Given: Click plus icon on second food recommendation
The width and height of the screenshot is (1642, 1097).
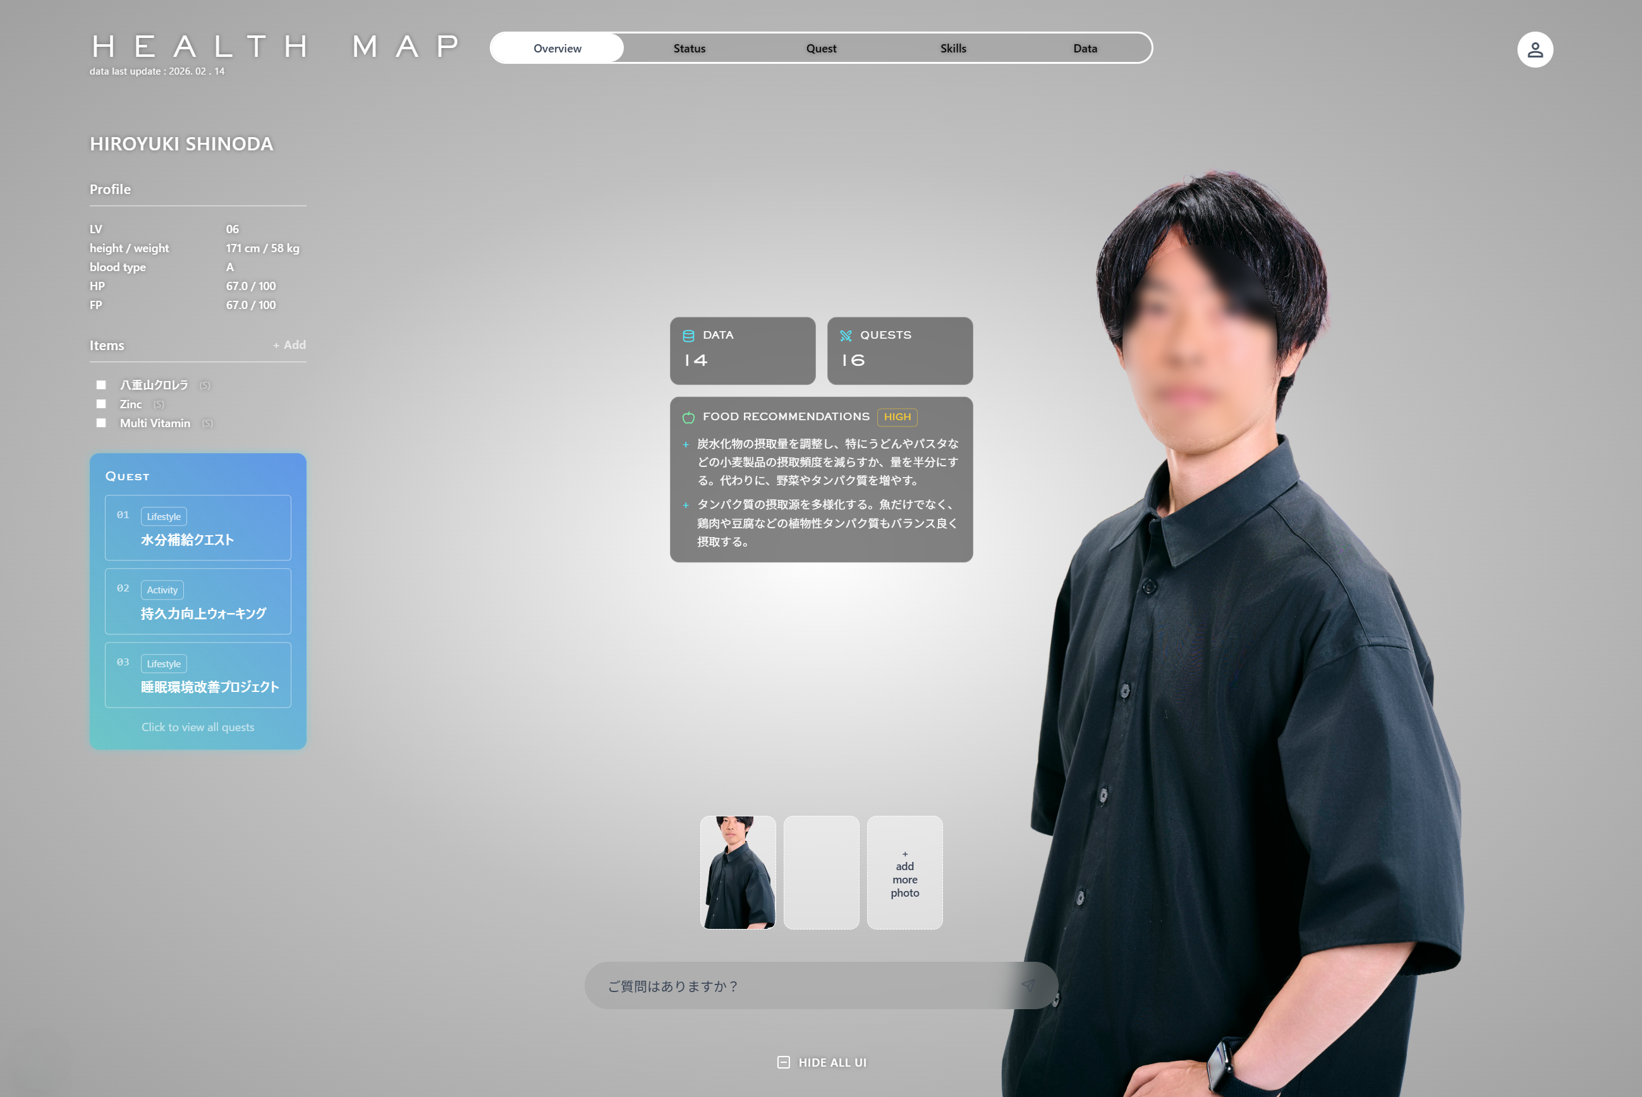Looking at the screenshot, I should coord(686,505).
